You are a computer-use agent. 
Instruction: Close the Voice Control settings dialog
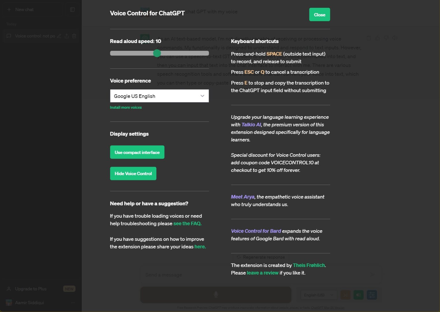319,15
